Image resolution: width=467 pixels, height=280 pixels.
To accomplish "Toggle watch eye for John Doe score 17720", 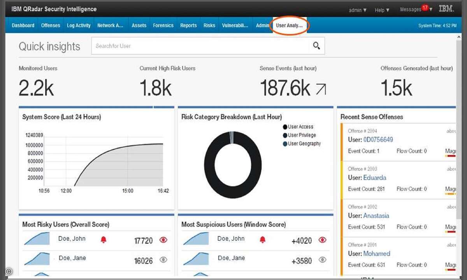I will [x=163, y=240].
